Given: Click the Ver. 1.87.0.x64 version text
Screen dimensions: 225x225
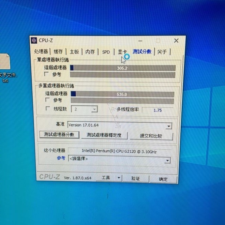Looking at the screenshot, I should (78, 178).
